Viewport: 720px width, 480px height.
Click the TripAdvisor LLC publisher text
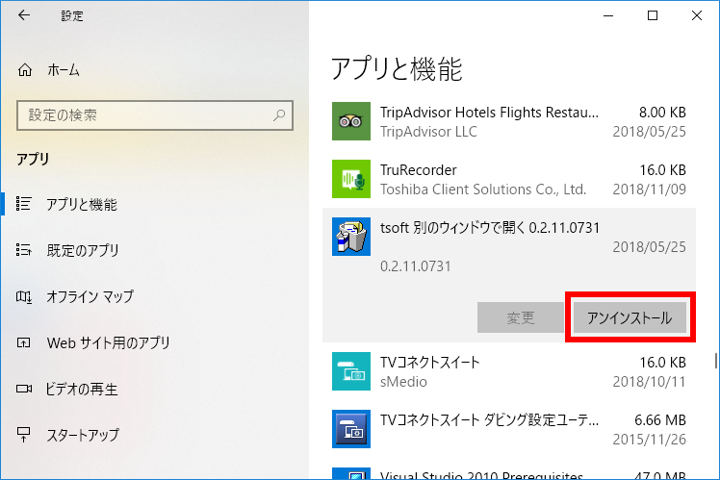(x=428, y=132)
